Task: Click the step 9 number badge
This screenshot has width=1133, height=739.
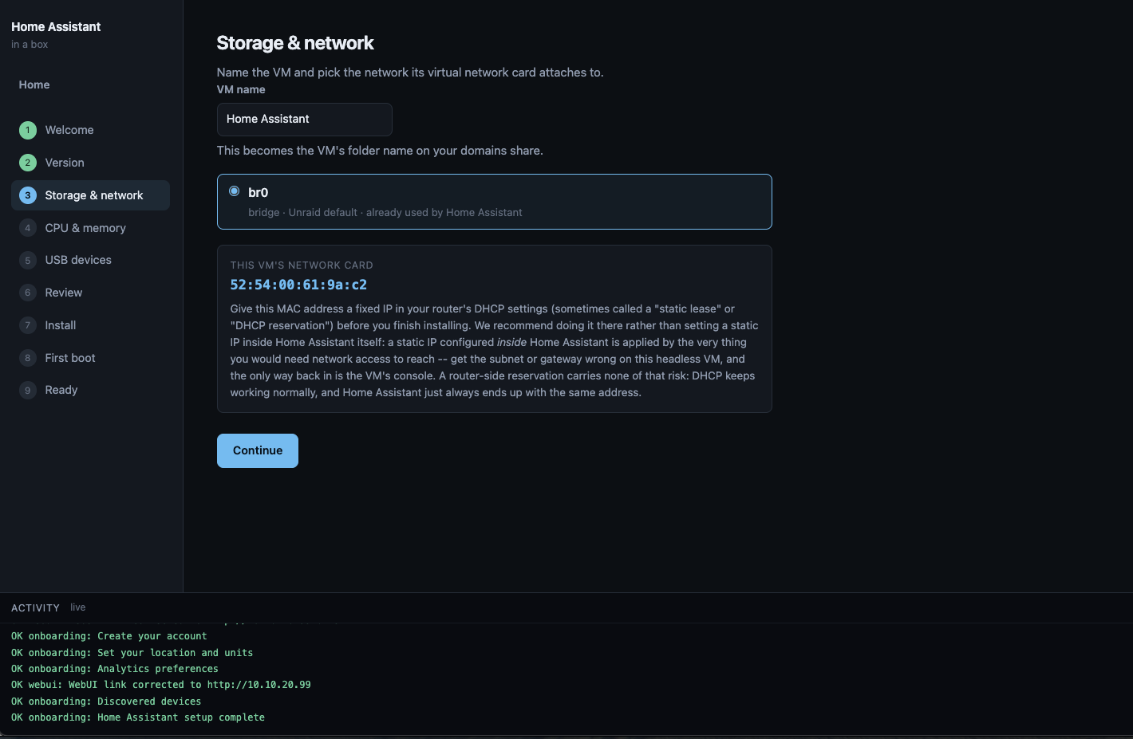Action: tap(28, 390)
